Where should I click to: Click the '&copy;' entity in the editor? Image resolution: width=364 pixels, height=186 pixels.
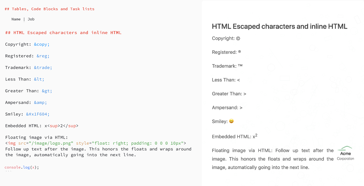[42, 44]
